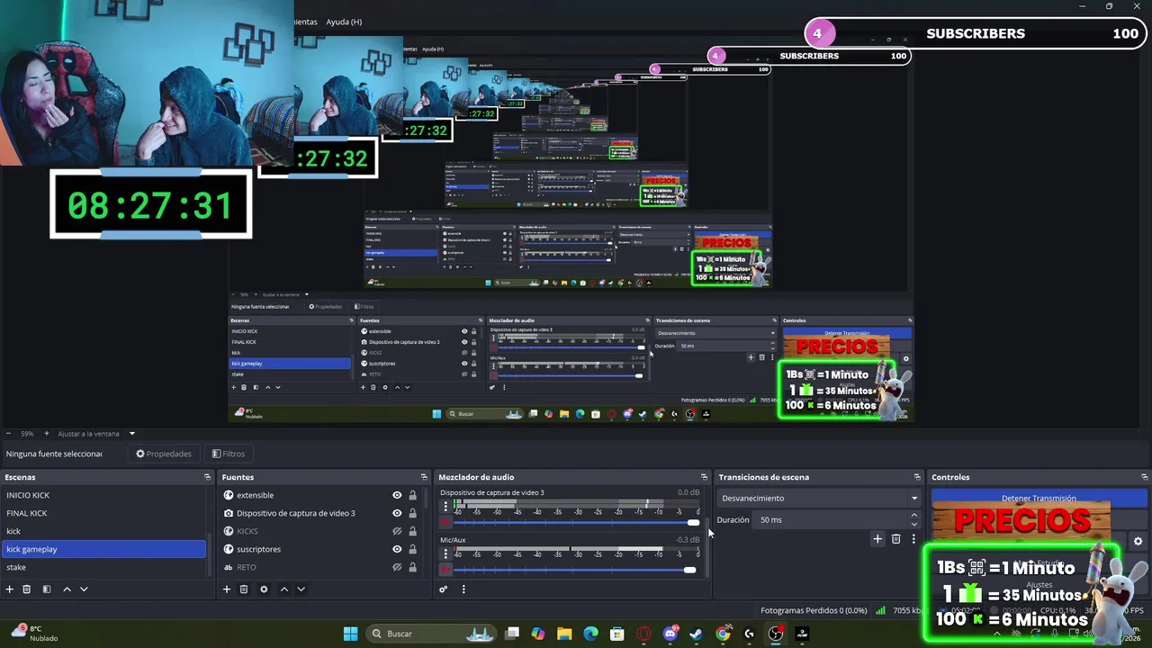
Task: Open Ajustar a la ventana scaling dropdown
Action: 96,434
